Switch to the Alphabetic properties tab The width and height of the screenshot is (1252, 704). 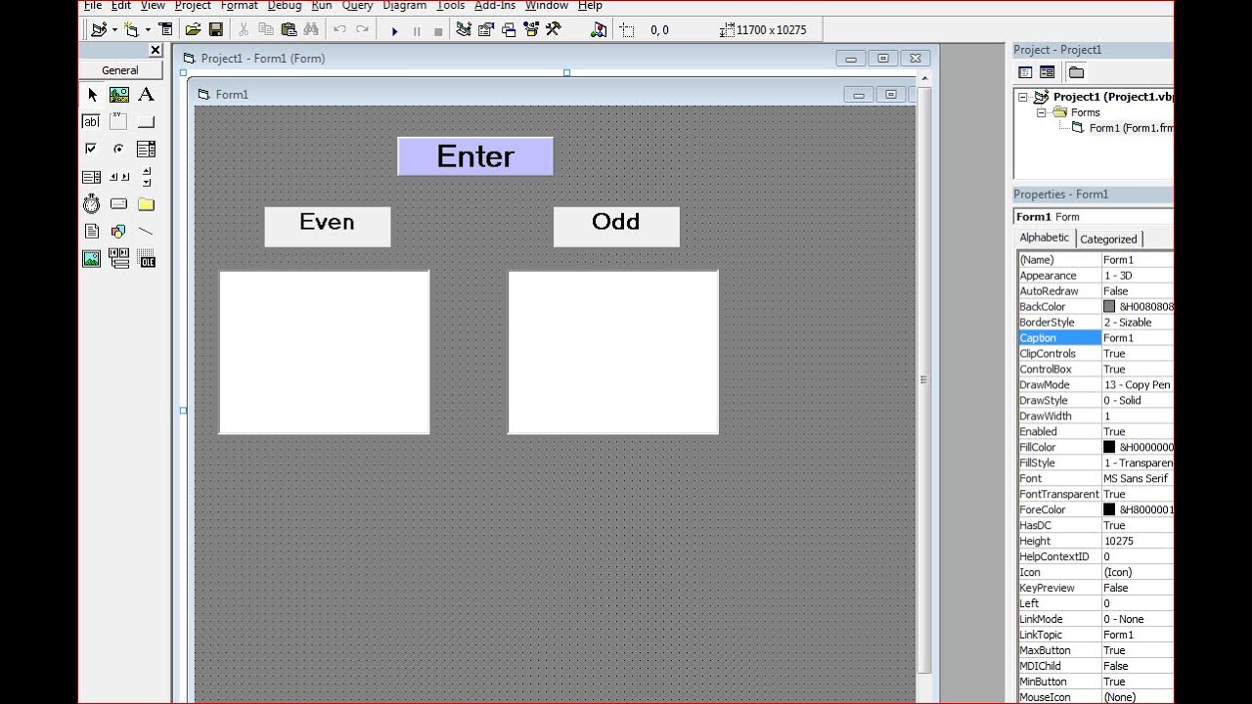point(1045,238)
